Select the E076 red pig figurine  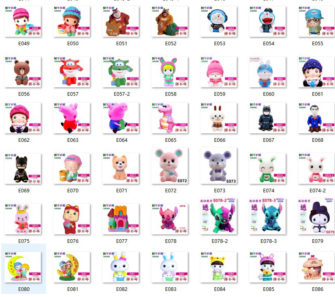click(x=72, y=219)
